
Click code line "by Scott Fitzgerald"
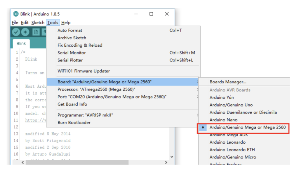(x=48, y=140)
